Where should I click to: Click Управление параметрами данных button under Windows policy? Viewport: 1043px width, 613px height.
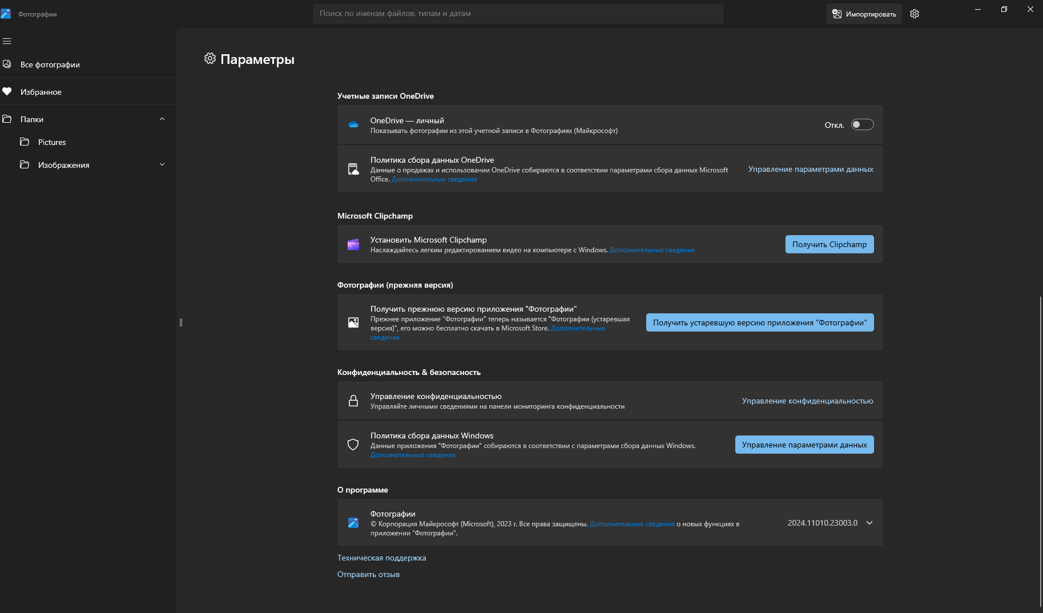coord(804,445)
